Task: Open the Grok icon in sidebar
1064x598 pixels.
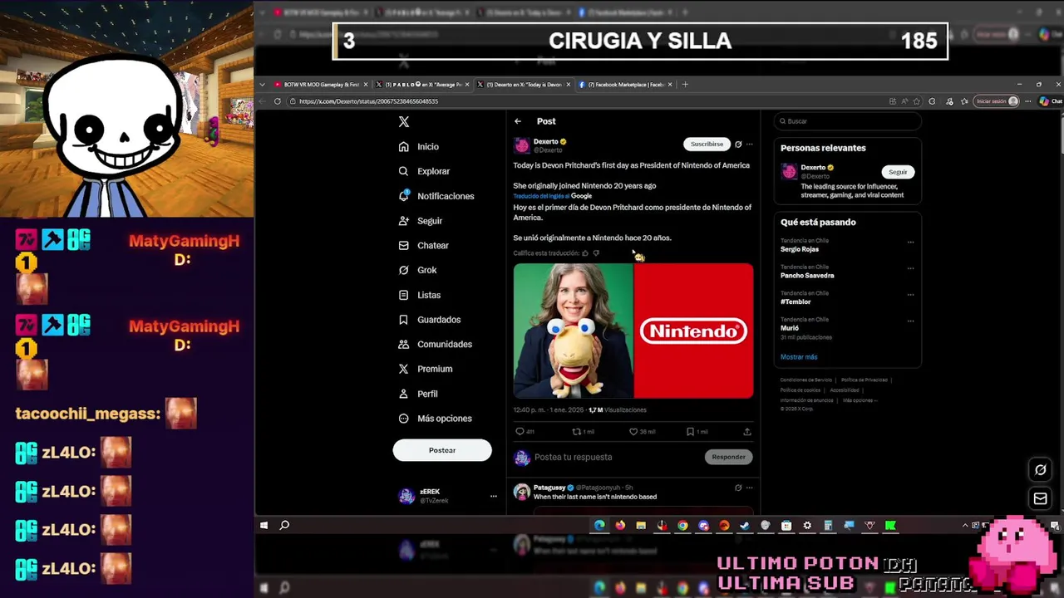Action: 404,270
